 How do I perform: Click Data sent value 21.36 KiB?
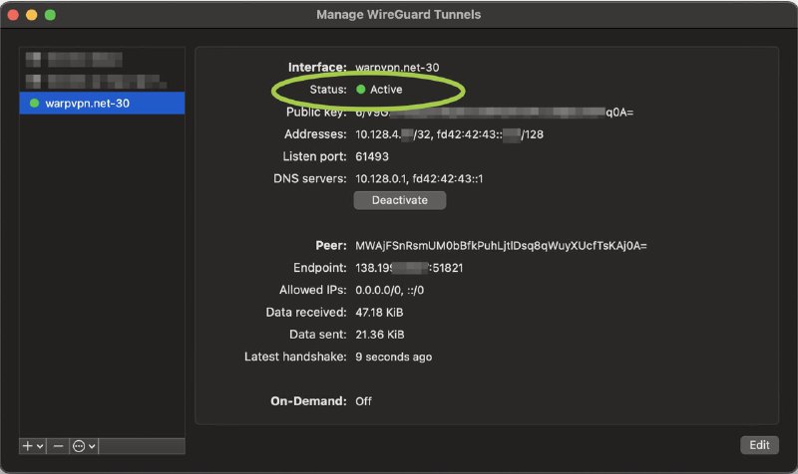(380, 335)
